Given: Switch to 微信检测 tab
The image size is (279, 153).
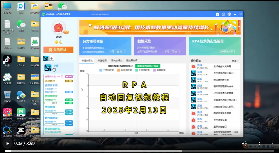Looking at the screenshot, I should pyautogui.click(x=102, y=61).
